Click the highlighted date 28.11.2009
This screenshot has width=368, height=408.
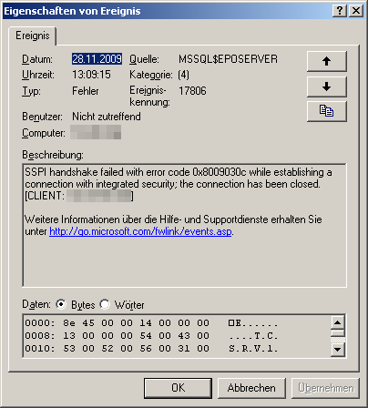coord(97,59)
